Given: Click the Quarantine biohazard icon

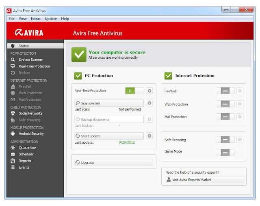Looking at the screenshot, I should click(13, 148).
